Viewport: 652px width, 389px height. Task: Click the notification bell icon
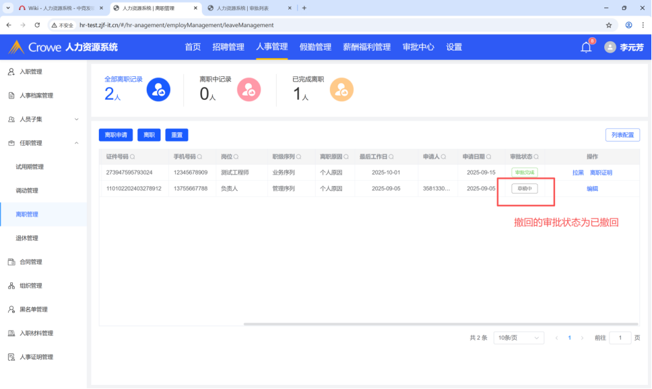586,47
